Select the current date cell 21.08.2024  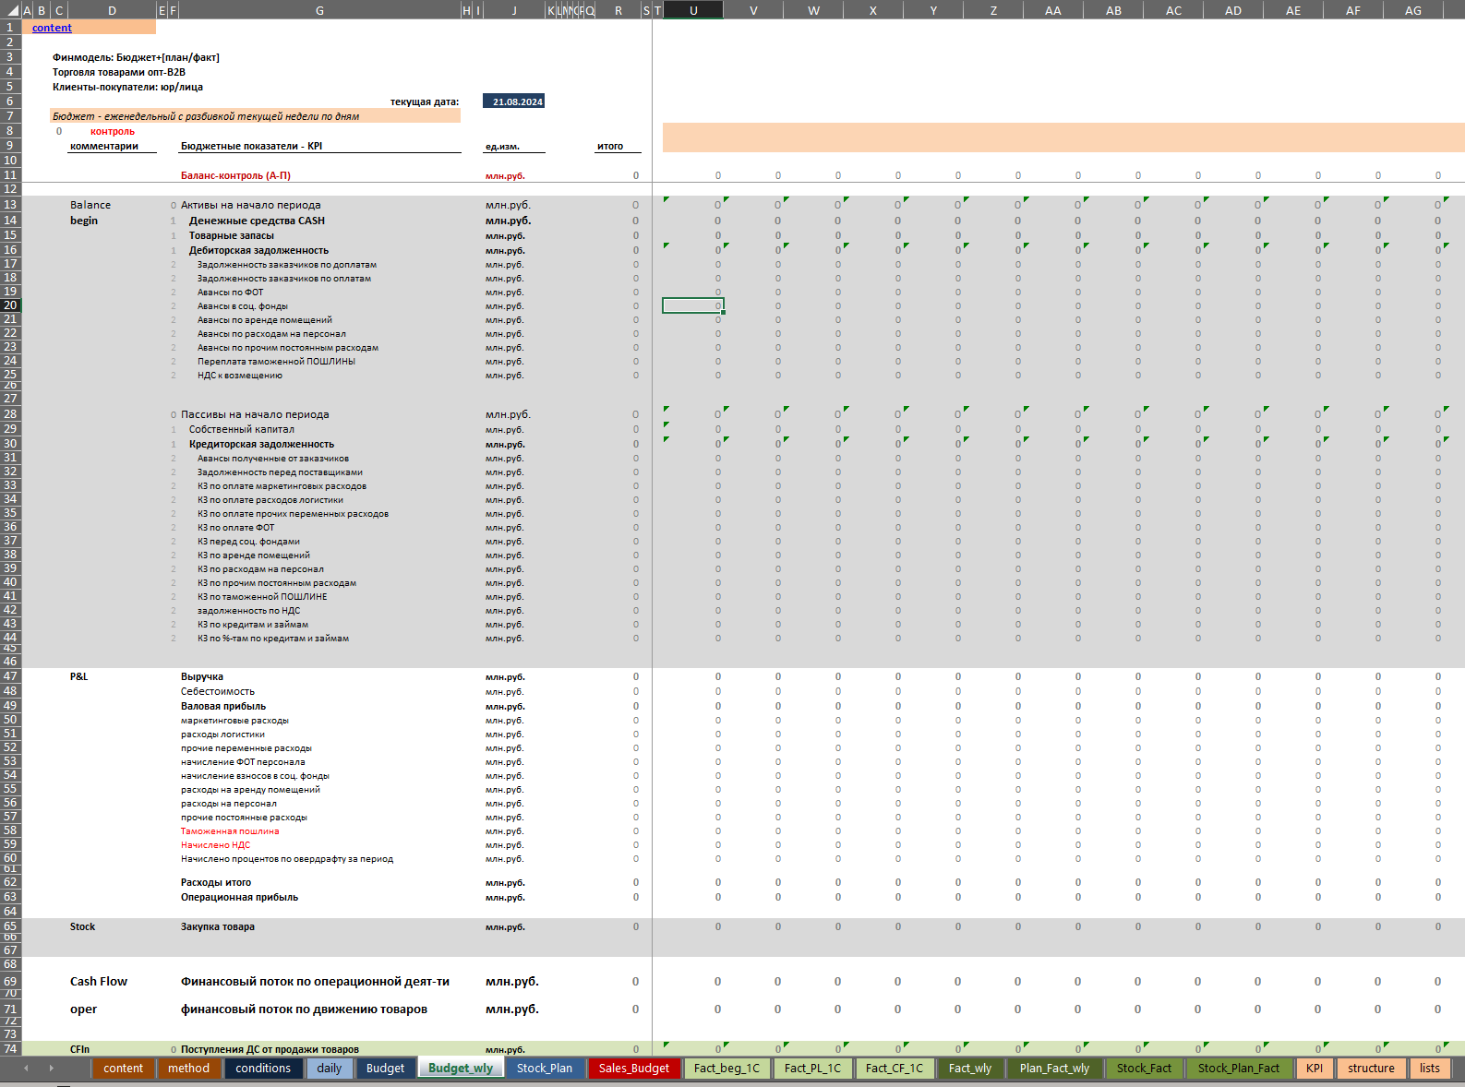click(x=517, y=102)
